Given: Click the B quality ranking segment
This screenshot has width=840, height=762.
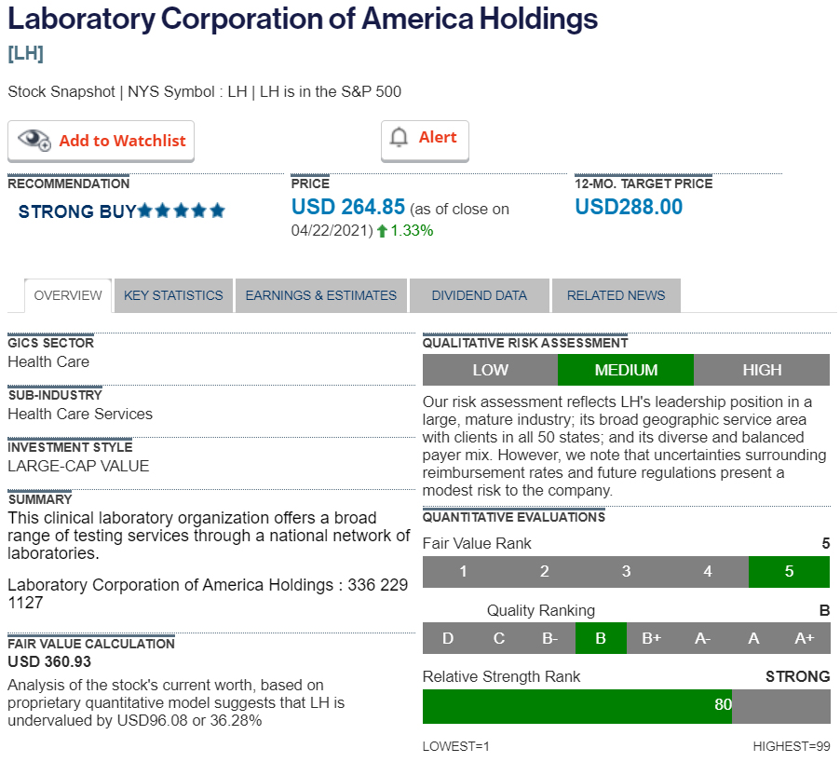Looking at the screenshot, I should coord(601,638).
